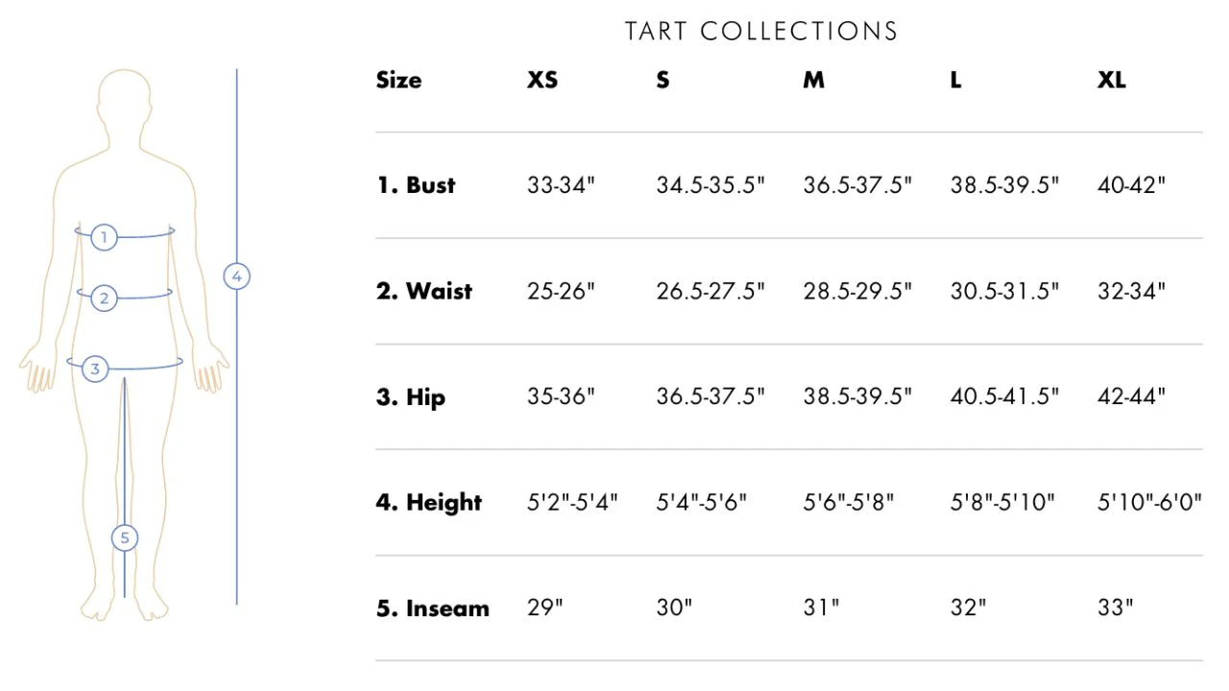Click the circled number 4 height marker
Image resolution: width=1229 pixels, height=691 pixels.
[236, 276]
